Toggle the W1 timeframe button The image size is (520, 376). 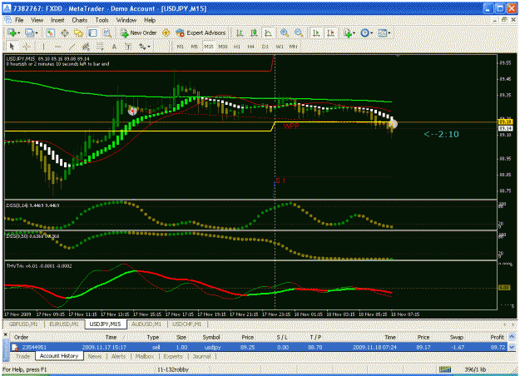280,47
